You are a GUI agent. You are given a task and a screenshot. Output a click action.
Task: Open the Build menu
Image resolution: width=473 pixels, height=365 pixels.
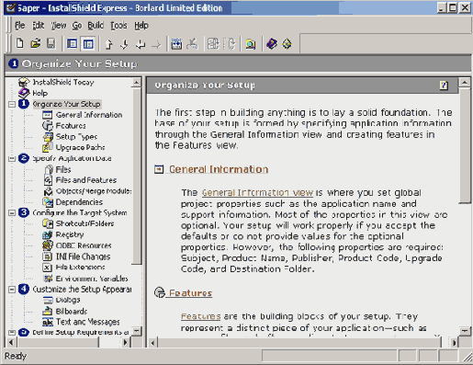[96, 26]
